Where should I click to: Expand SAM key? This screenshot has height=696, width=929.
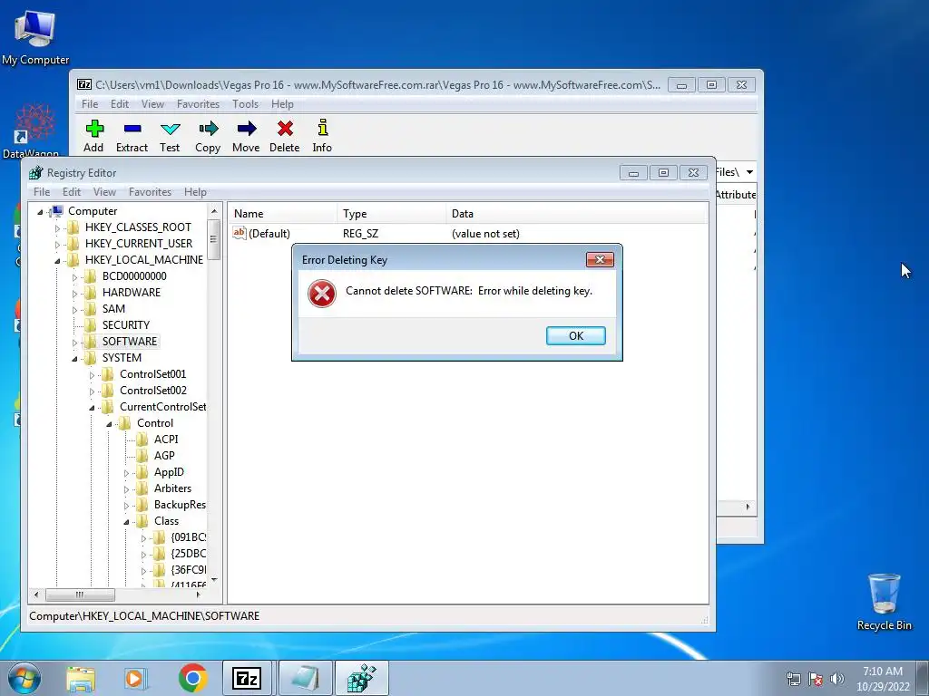pyautogui.click(x=74, y=310)
